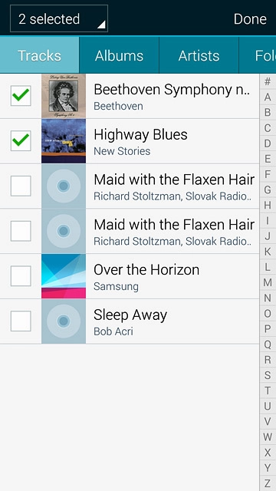Select the Tracks tab
276x491 pixels.
39,55
